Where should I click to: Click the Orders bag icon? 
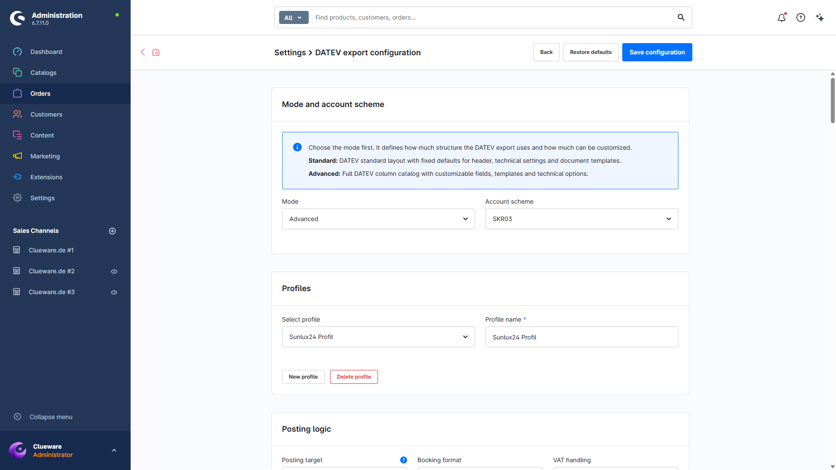[17, 94]
